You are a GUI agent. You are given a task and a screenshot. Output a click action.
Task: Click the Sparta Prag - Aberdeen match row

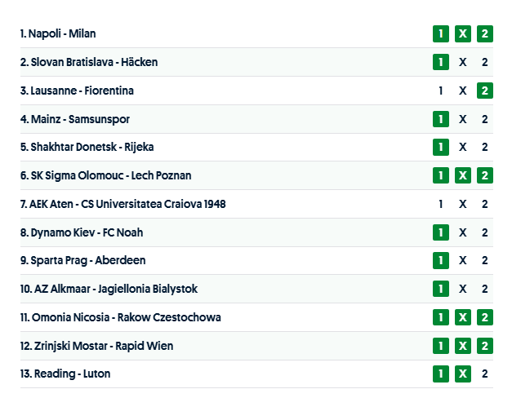tap(245, 260)
